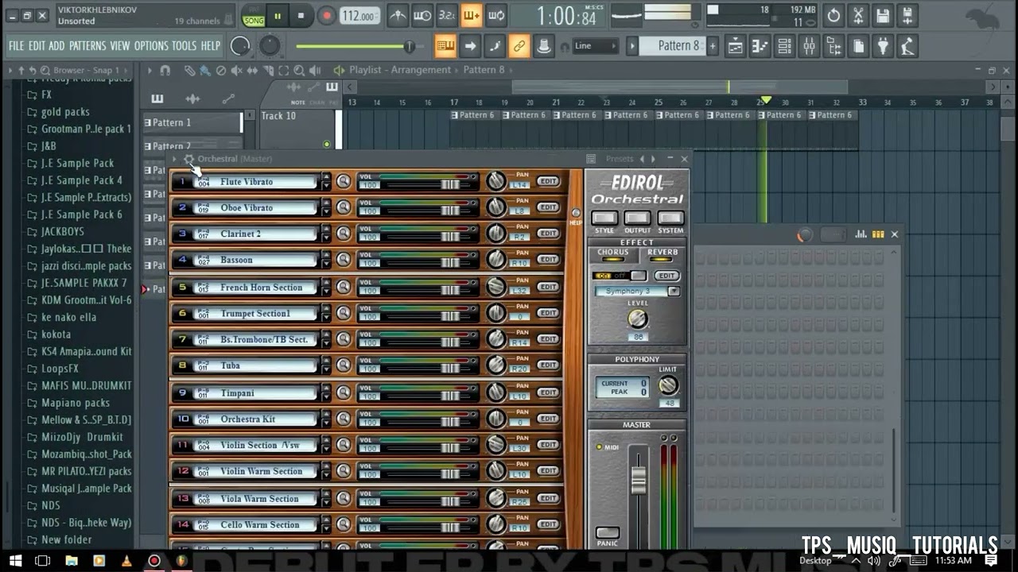The height and width of the screenshot is (572, 1018).
Task: Stop playback with the stop button
Action: point(301,16)
